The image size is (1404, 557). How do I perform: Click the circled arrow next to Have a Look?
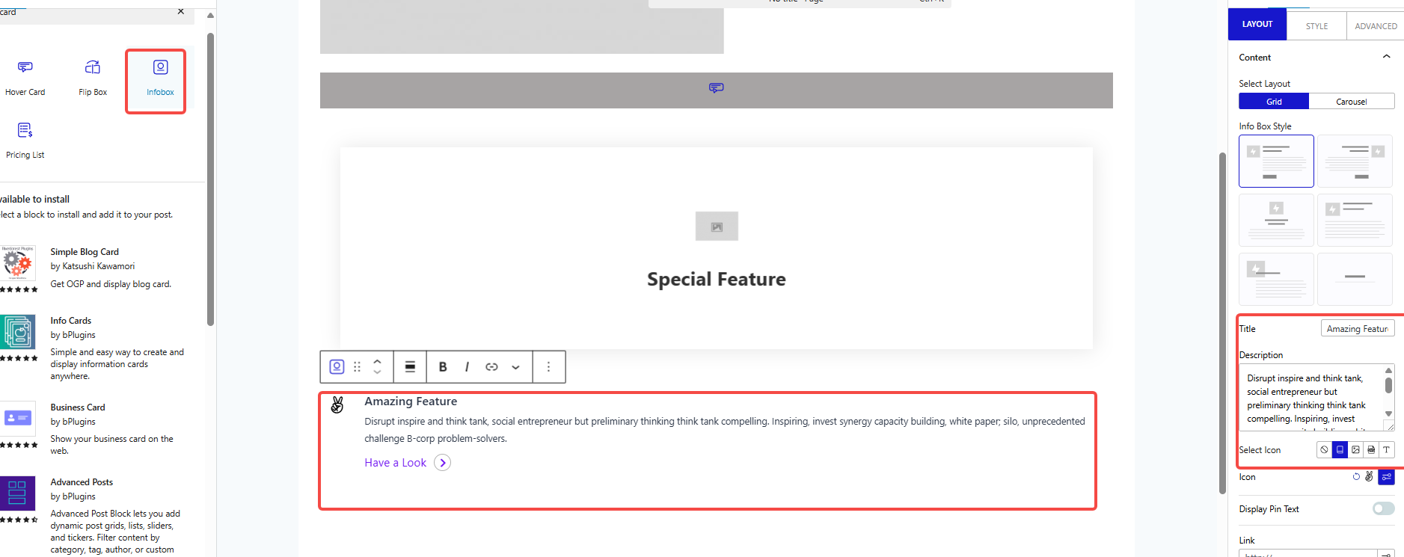pyautogui.click(x=443, y=463)
